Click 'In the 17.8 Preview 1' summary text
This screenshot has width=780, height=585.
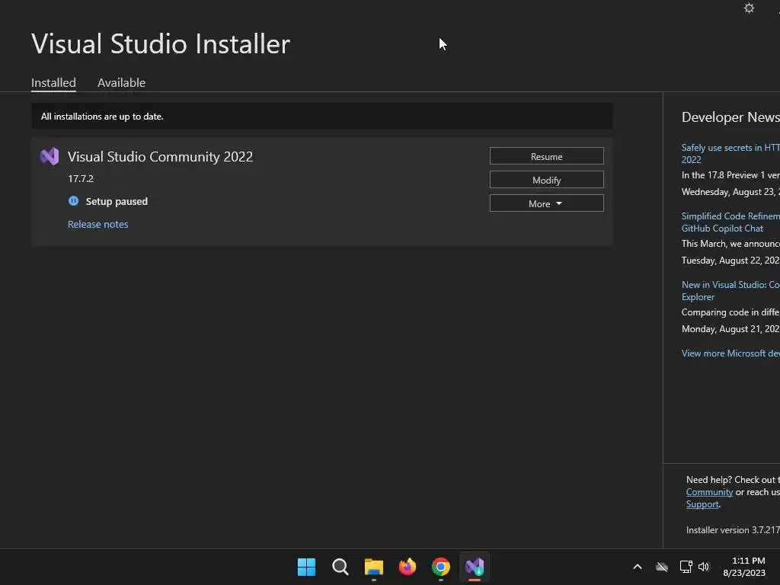coord(730,175)
